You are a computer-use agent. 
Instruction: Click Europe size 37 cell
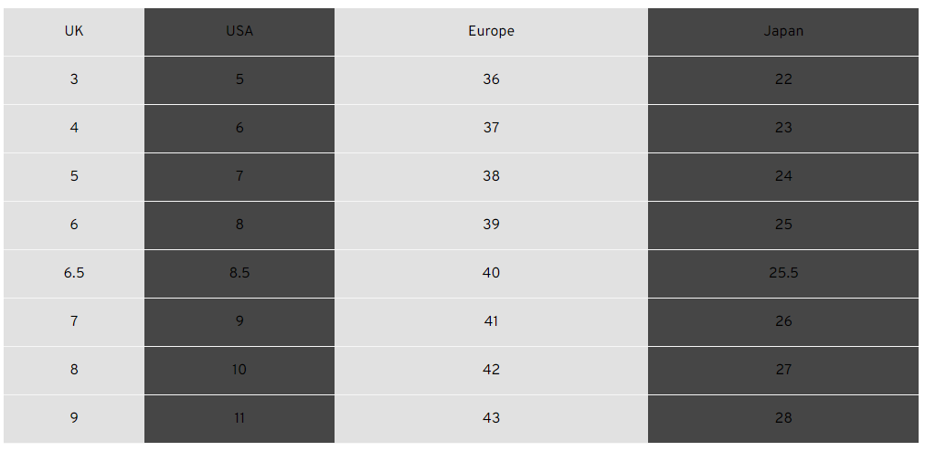pos(491,128)
